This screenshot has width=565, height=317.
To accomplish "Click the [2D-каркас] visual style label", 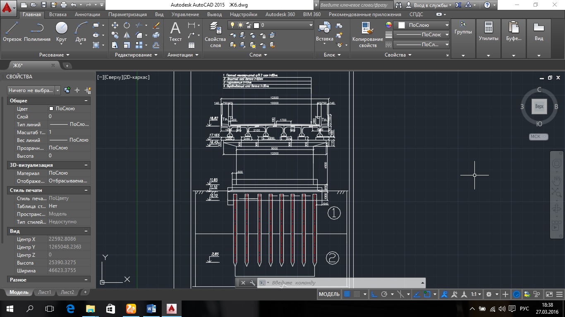I will pos(136,77).
